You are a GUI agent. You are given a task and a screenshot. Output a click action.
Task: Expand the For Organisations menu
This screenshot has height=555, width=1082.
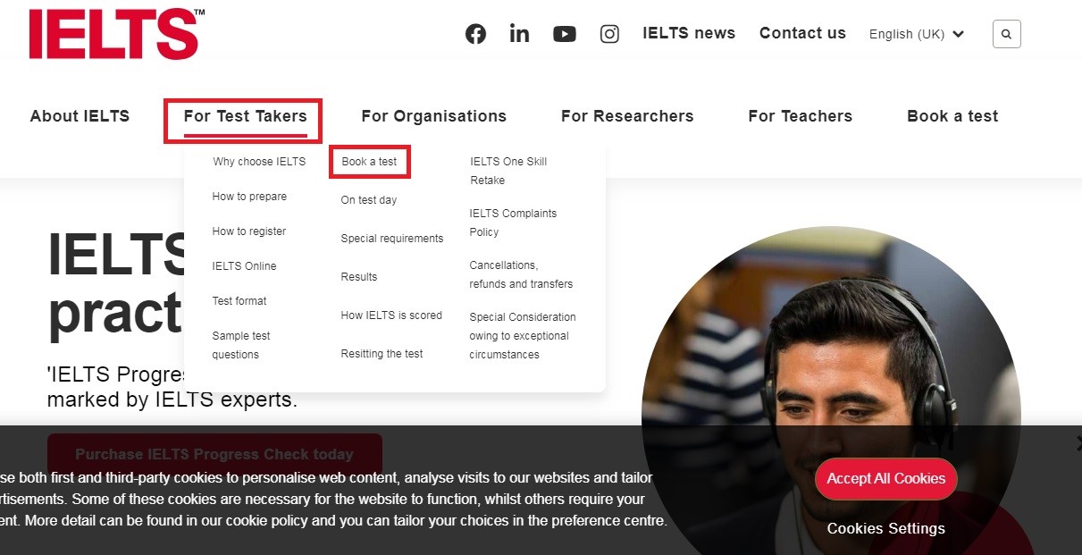433,116
